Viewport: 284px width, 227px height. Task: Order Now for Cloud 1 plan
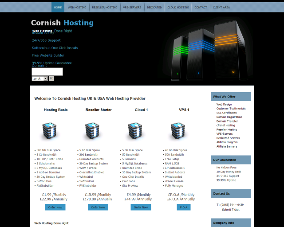tap(141, 207)
